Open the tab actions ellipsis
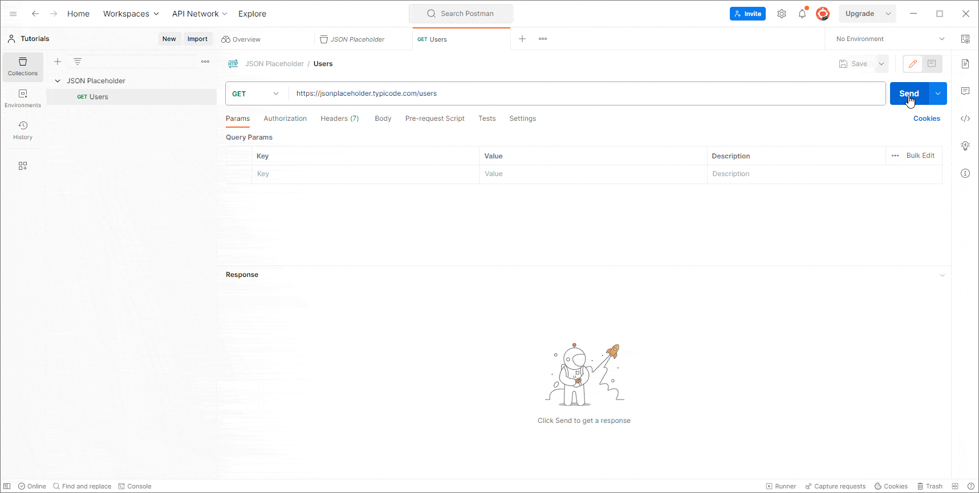This screenshot has width=979, height=493. 543,39
